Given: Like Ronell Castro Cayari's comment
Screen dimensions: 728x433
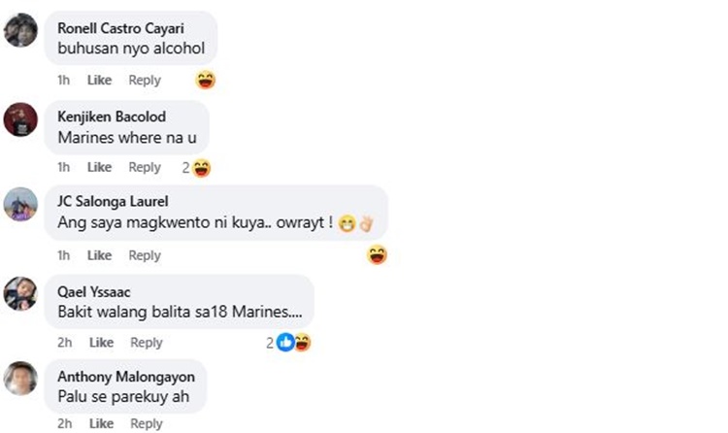Looking at the screenshot, I should click(x=99, y=80).
